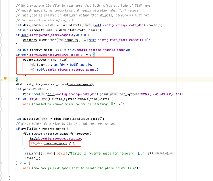The height and width of the screenshot is (181, 213).
Task: Click the 'fs2::statvfs(' function call
Action: [x=72, y=25]
